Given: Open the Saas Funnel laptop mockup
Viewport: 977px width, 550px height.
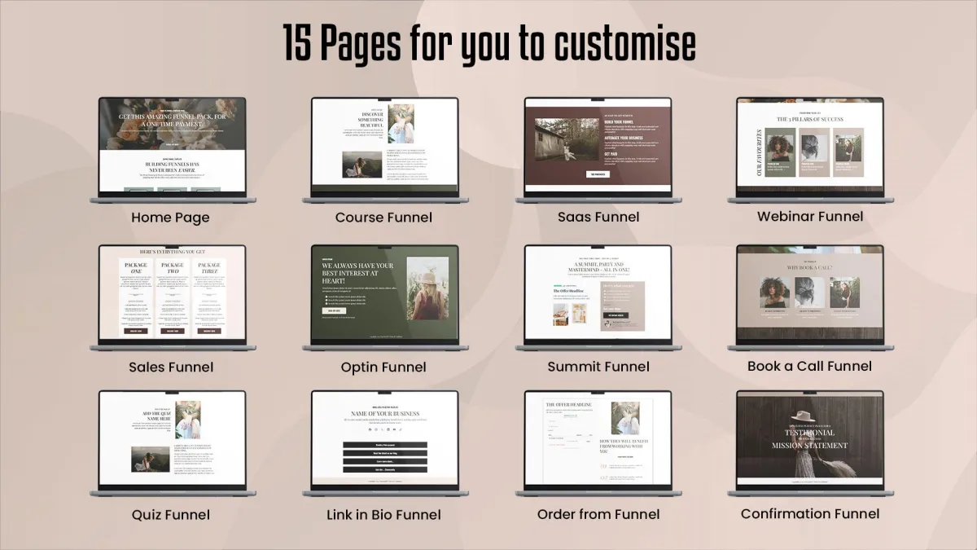Looking at the screenshot, I should [598, 151].
